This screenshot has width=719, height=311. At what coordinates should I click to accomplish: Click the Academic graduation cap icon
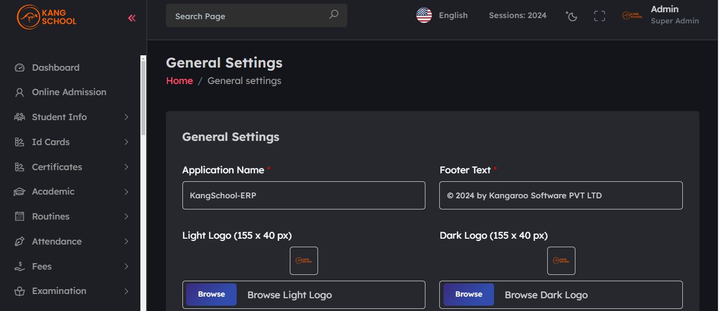pyautogui.click(x=20, y=191)
